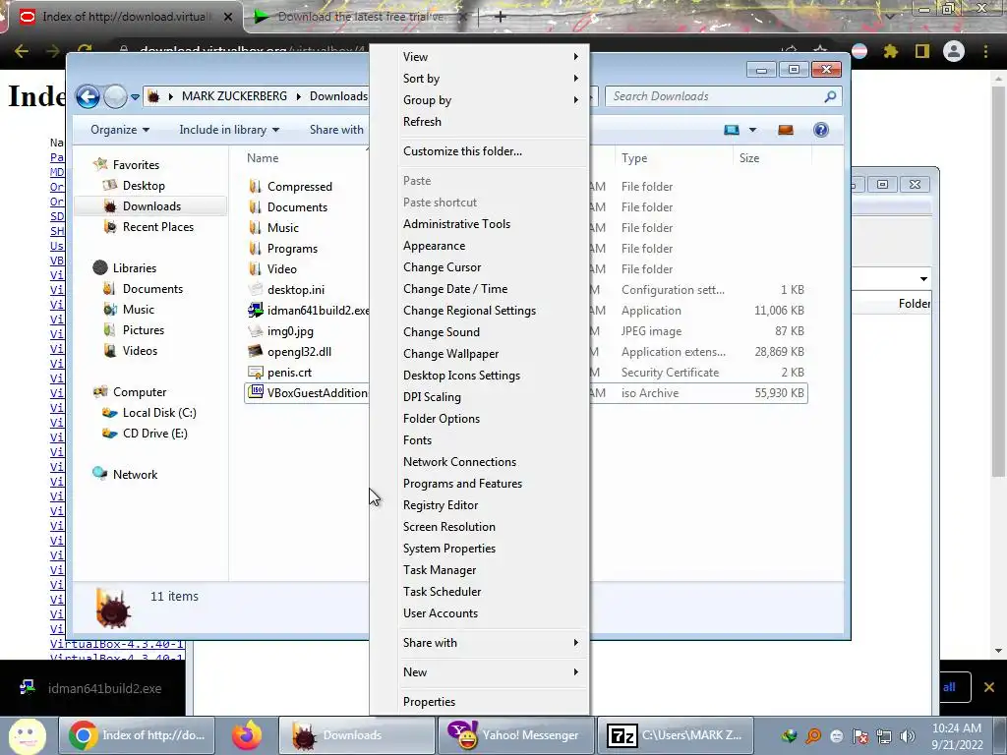
Task: Click the search magnifier in Search Downloads box
Action: click(x=830, y=96)
